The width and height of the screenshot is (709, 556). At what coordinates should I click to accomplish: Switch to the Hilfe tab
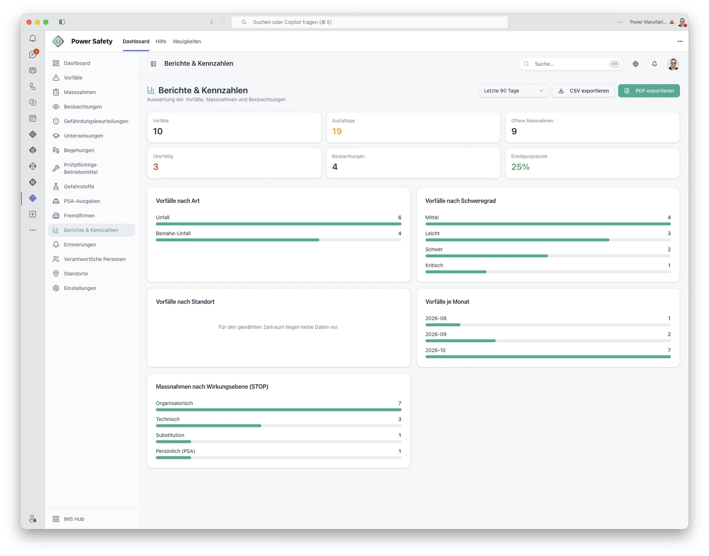[161, 41]
